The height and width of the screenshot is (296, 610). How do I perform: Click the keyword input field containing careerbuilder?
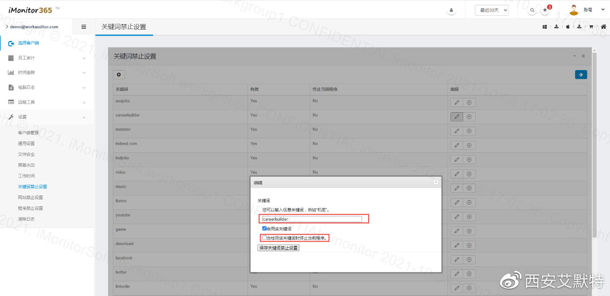tap(312, 219)
